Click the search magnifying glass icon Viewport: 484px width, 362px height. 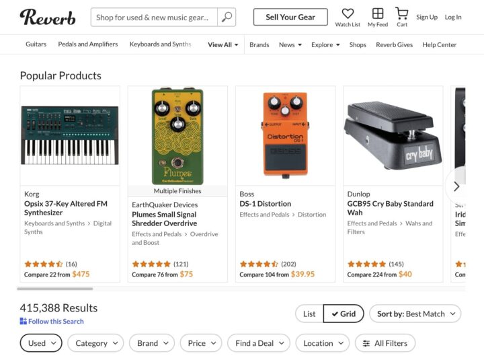point(227,17)
